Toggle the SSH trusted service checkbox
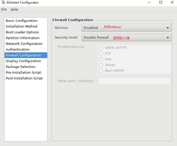Image resolution: width=177 pixels, height=146 pixels. tap(101, 59)
